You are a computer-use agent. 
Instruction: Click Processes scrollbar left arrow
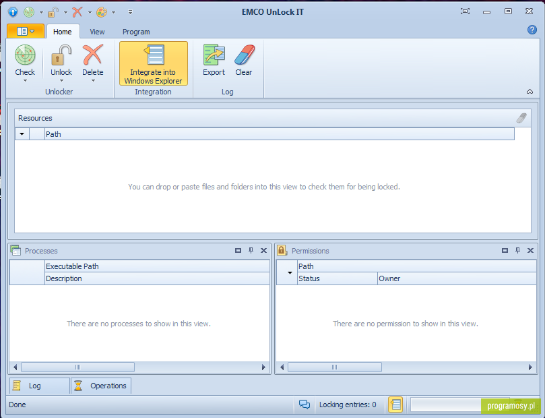coord(15,367)
